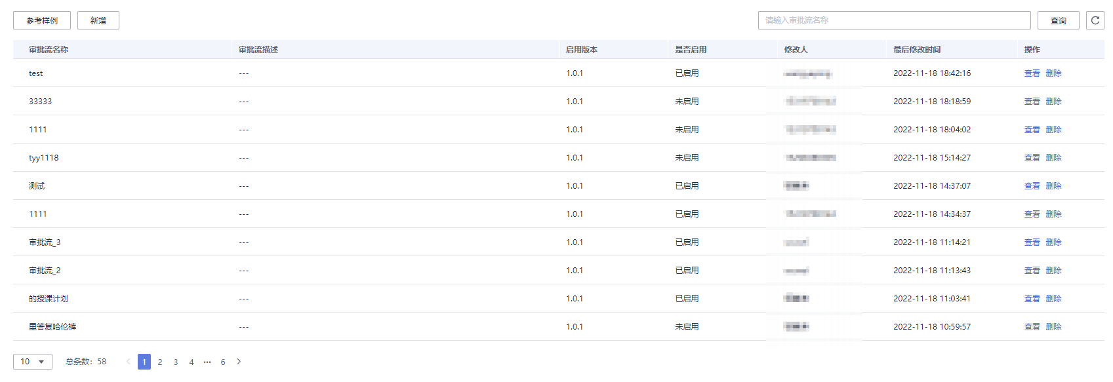Open the page size dropdown showing 10
Viewport: 1113px width, 382px height.
point(33,362)
